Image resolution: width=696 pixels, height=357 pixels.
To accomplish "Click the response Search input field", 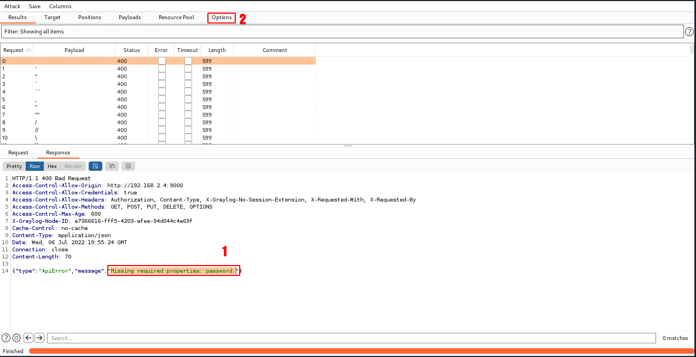I will [351, 338].
